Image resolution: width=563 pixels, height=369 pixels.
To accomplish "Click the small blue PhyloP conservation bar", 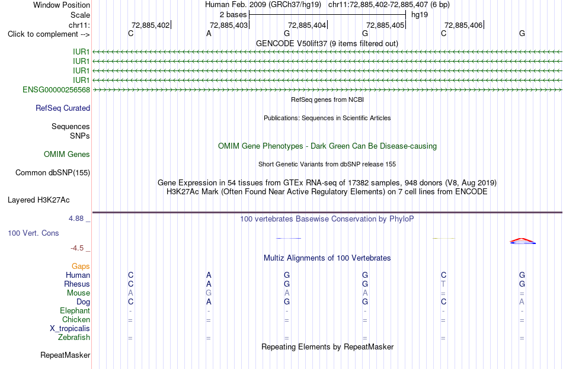I will (x=289, y=238).
